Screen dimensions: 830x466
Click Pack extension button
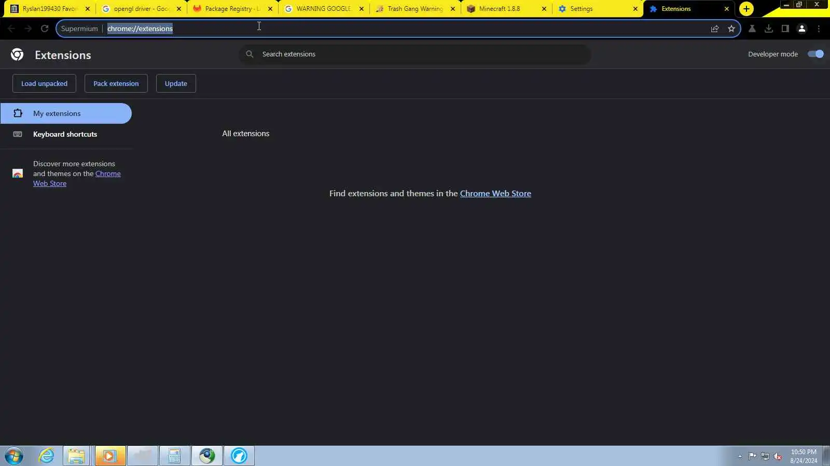coord(116,83)
